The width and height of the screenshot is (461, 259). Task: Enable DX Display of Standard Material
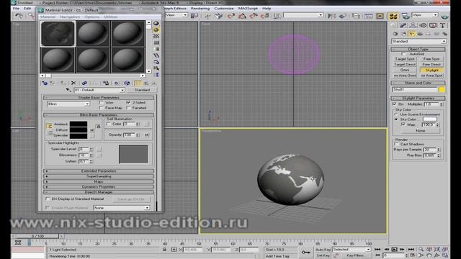[48, 199]
